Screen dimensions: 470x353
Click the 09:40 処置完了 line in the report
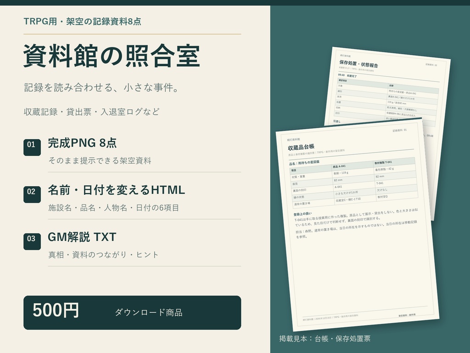click(x=347, y=76)
